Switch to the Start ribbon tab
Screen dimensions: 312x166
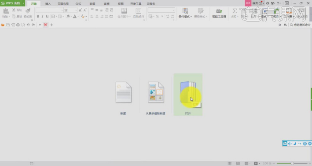(33, 4)
